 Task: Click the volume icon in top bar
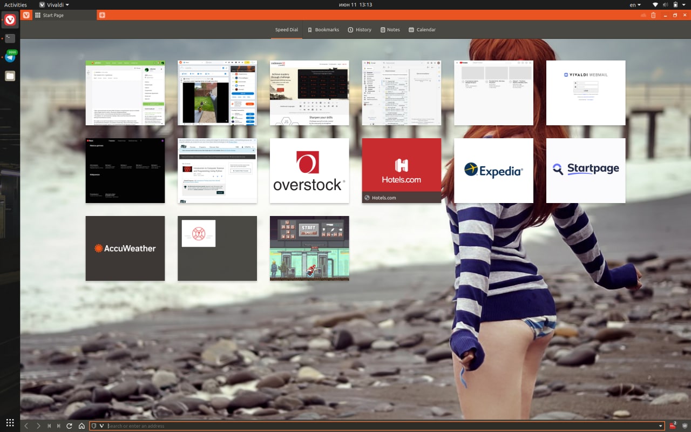(667, 5)
